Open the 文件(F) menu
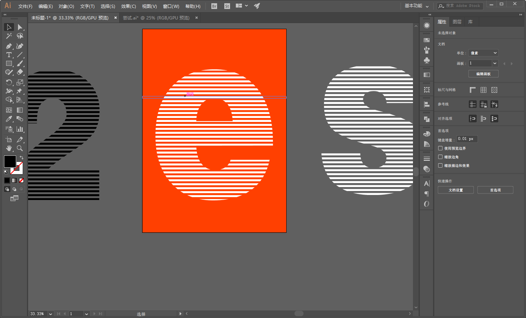Screen dimensions: 526x318 pos(25,6)
